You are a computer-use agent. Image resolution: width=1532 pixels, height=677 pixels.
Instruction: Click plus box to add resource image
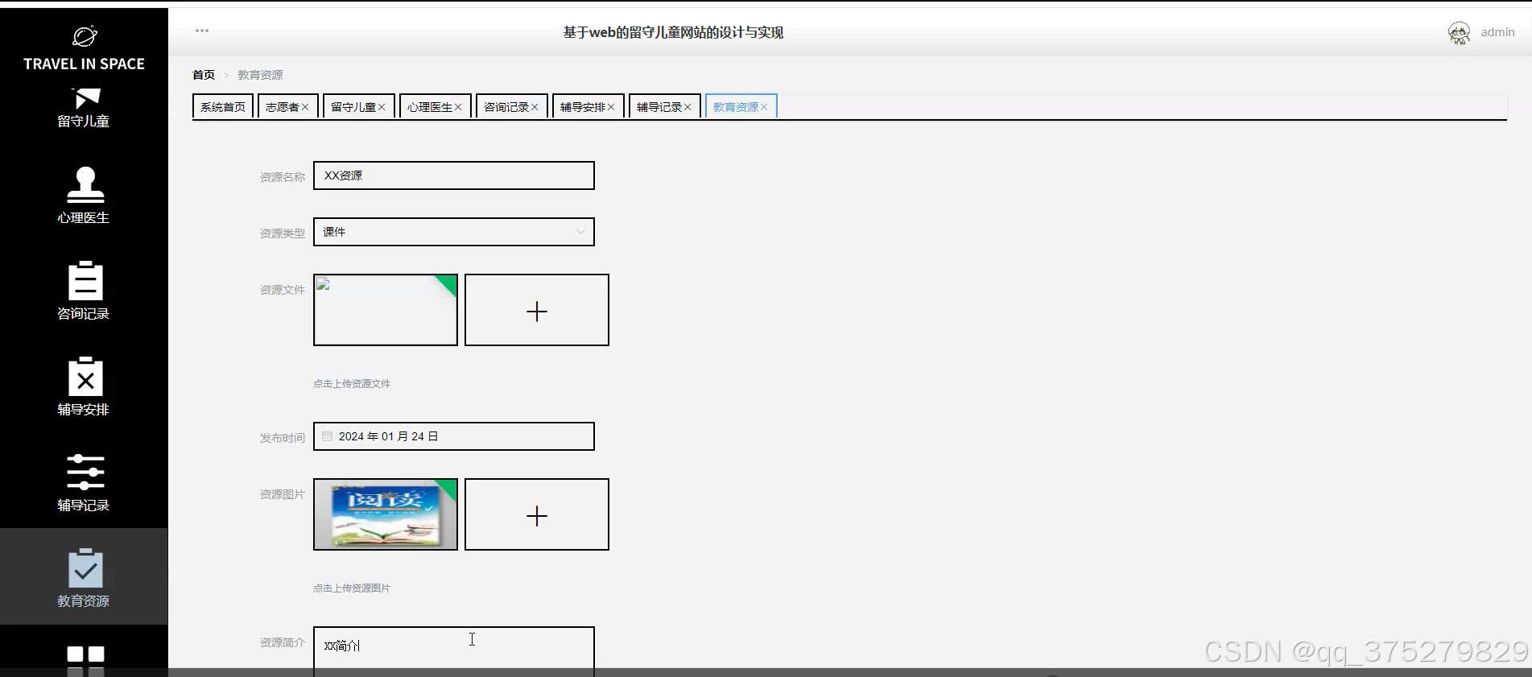537,514
